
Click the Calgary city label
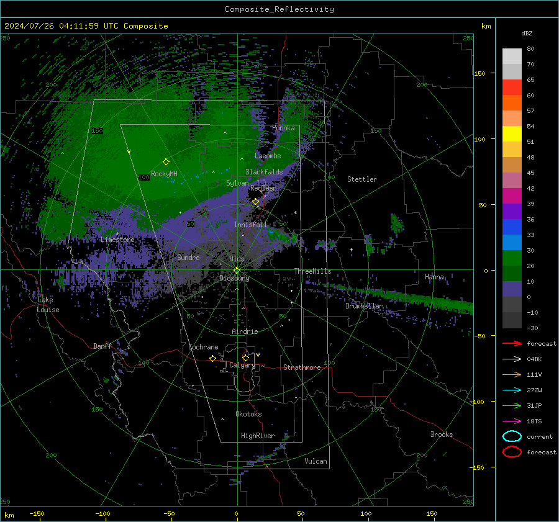tap(242, 365)
